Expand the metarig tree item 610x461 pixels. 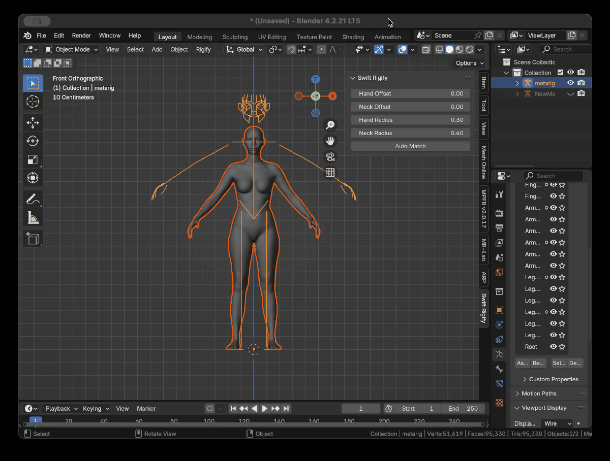pos(517,83)
